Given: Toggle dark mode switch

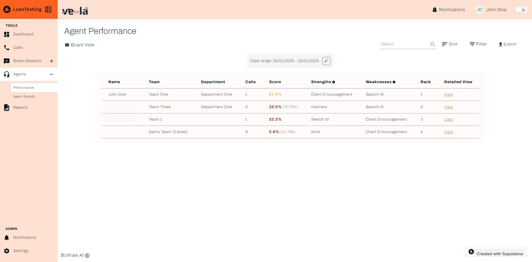Looking at the screenshot, I should (x=521, y=10).
